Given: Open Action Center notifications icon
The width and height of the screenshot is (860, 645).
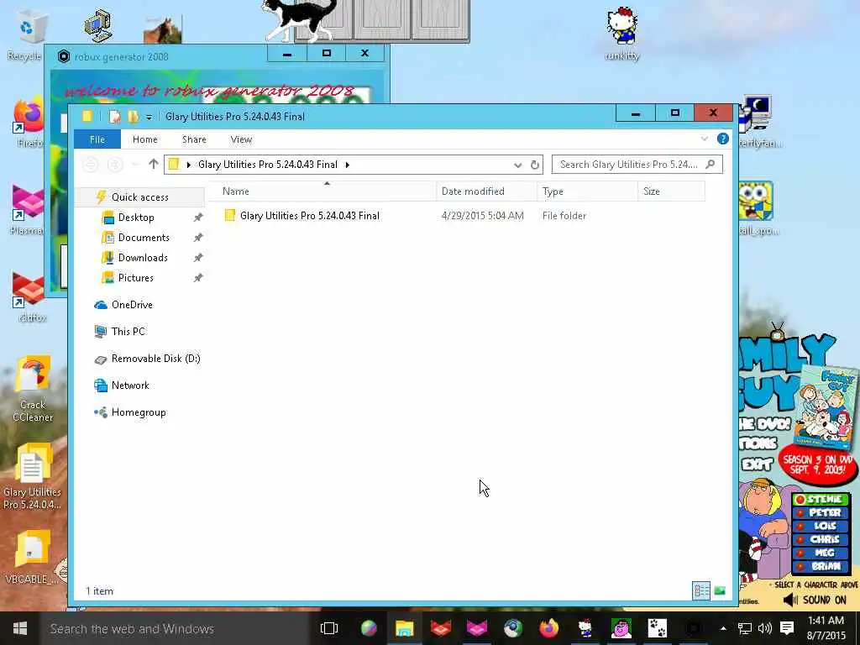Looking at the screenshot, I should click(x=787, y=628).
